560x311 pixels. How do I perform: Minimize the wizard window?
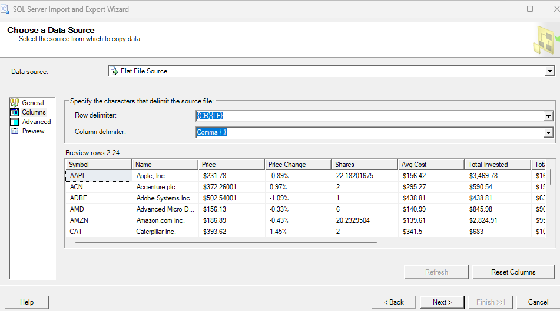coord(503,9)
